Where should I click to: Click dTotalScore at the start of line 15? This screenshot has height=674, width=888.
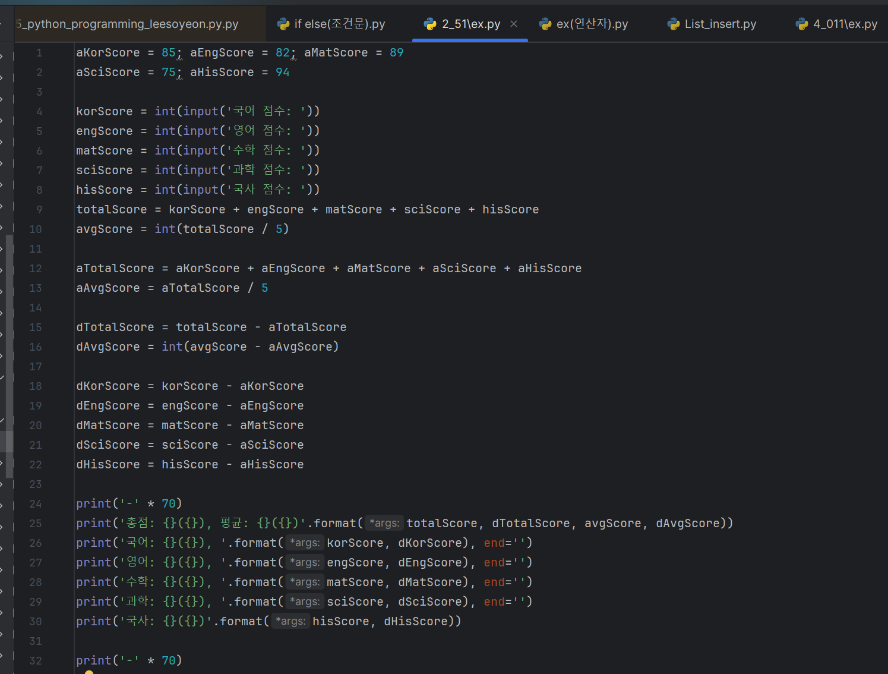(115, 327)
